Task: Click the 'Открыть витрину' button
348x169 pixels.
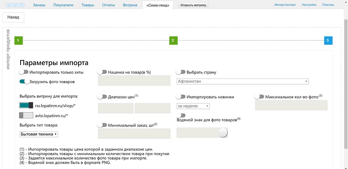Action: click(x=193, y=5)
